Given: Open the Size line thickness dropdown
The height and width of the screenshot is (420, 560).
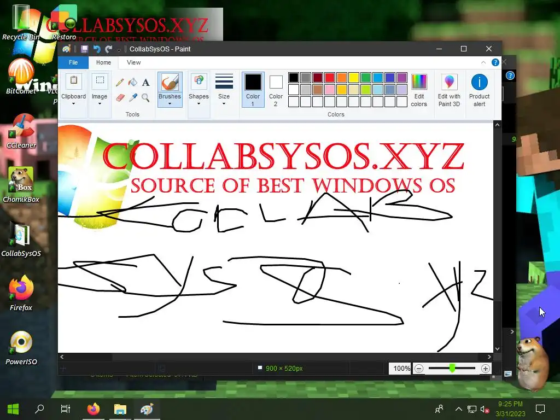Looking at the screenshot, I should pos(224,90).
